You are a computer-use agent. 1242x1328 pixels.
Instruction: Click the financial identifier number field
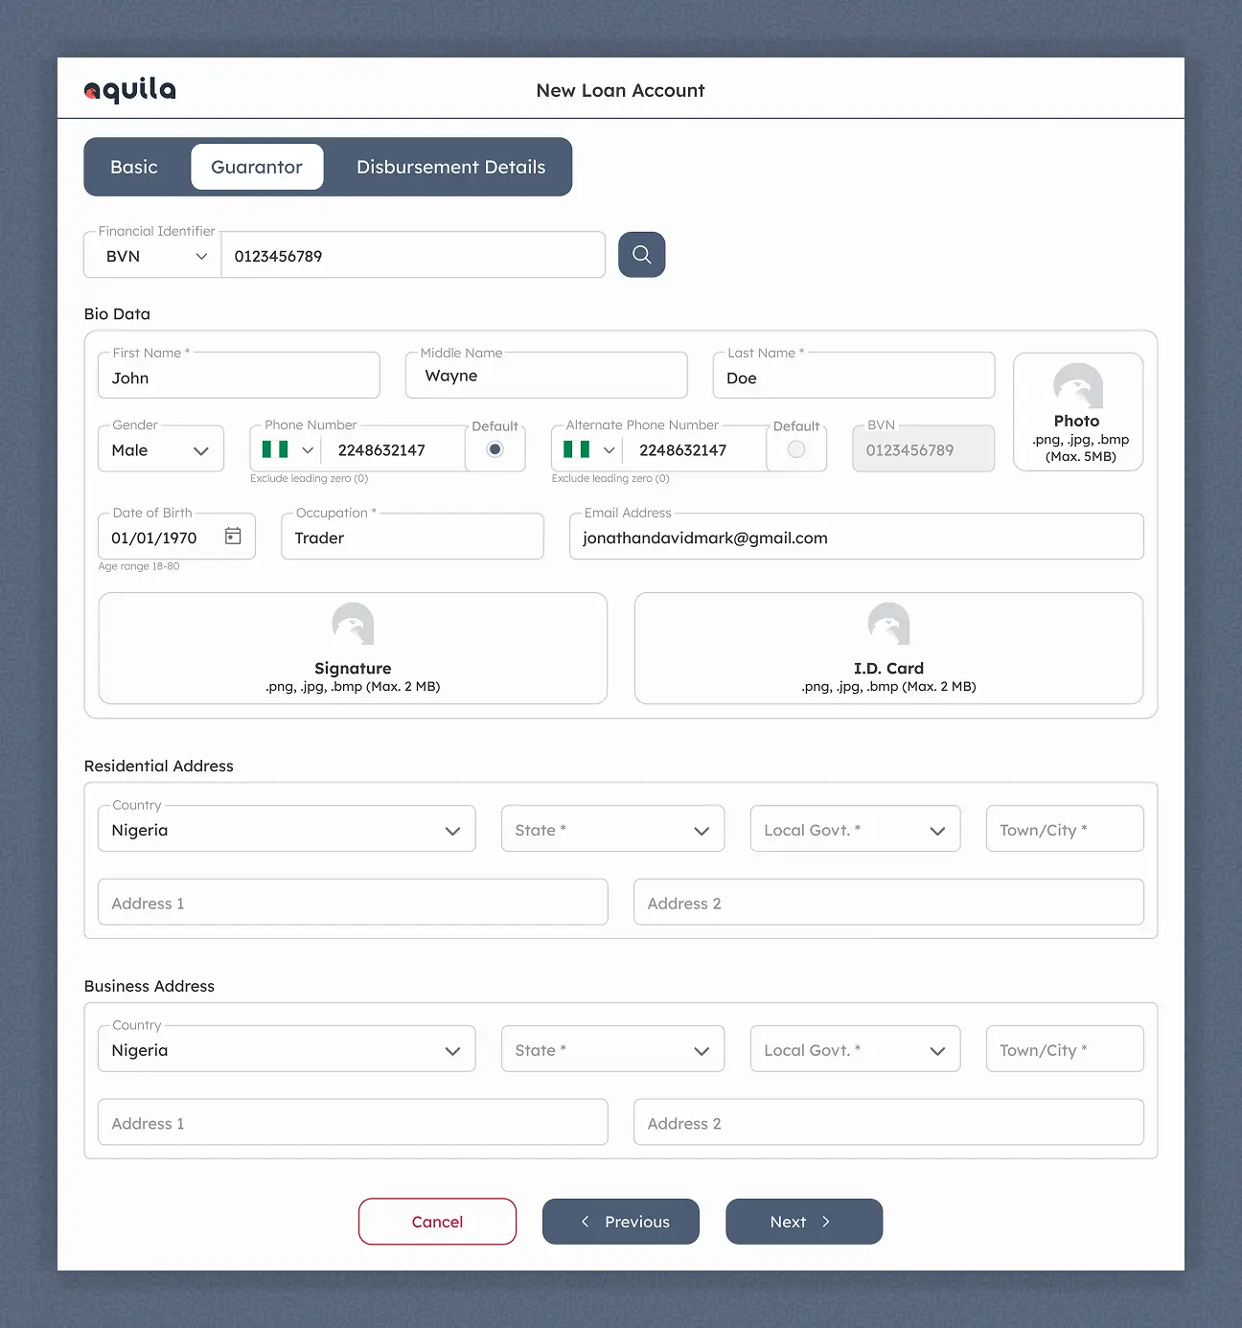413,256
